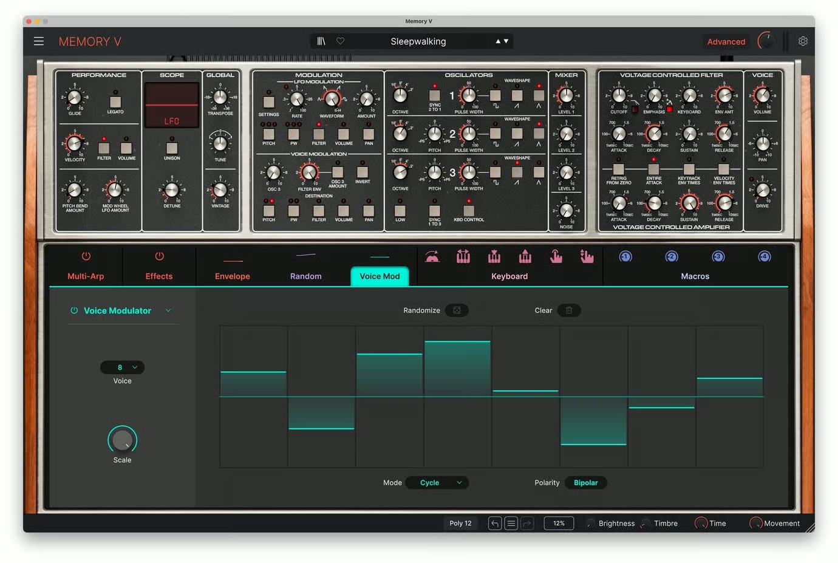The width and height of the screenshot is (838, 563).
Task: Click the redo arrow in status bar
Action: pyautogui.click(x=527, y=524)
